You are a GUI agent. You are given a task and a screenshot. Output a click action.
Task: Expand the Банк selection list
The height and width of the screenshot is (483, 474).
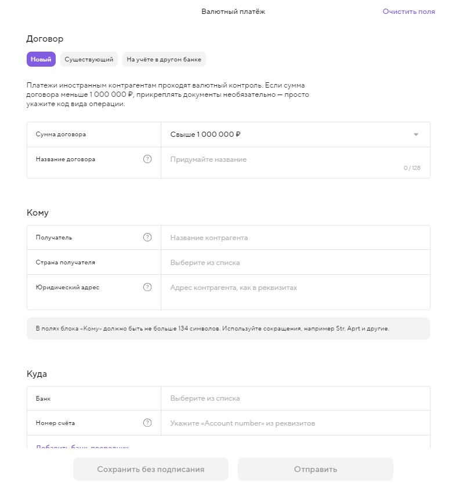click(x=295, y=398)
